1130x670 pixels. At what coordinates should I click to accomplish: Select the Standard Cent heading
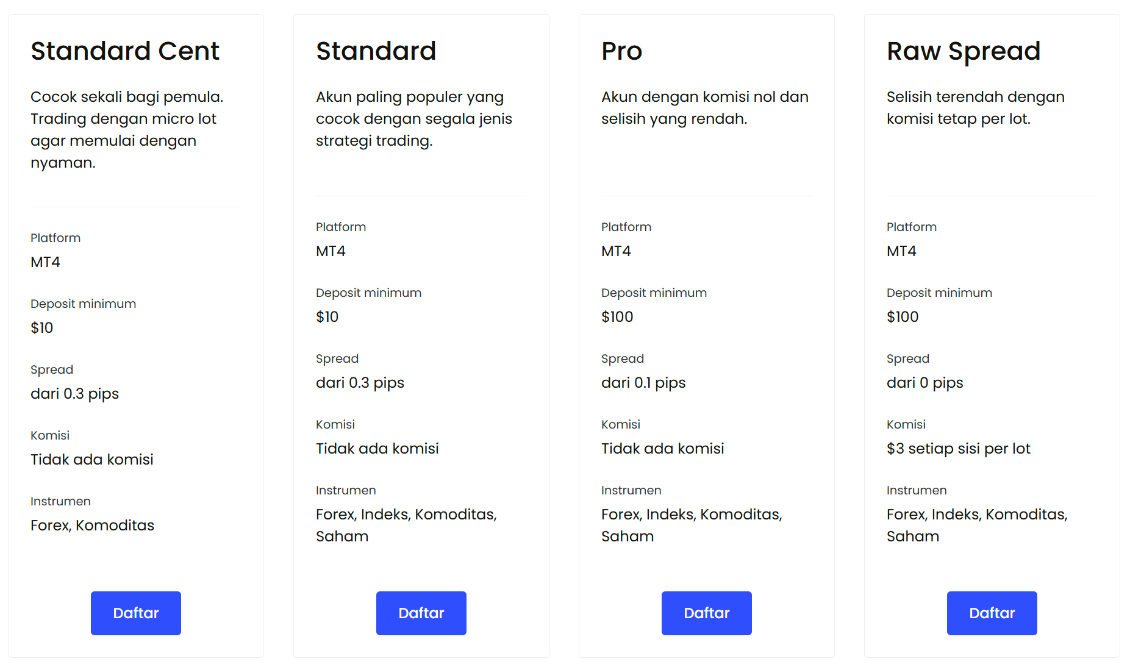pos(125,51)
